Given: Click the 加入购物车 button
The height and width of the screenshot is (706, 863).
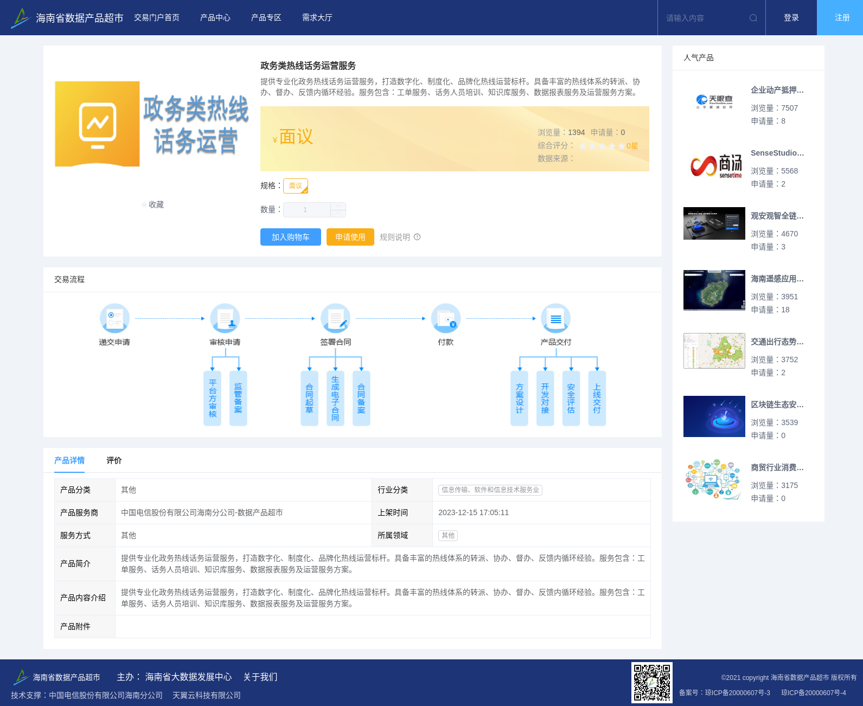Looking at the screenshot, I should point(291,237).
